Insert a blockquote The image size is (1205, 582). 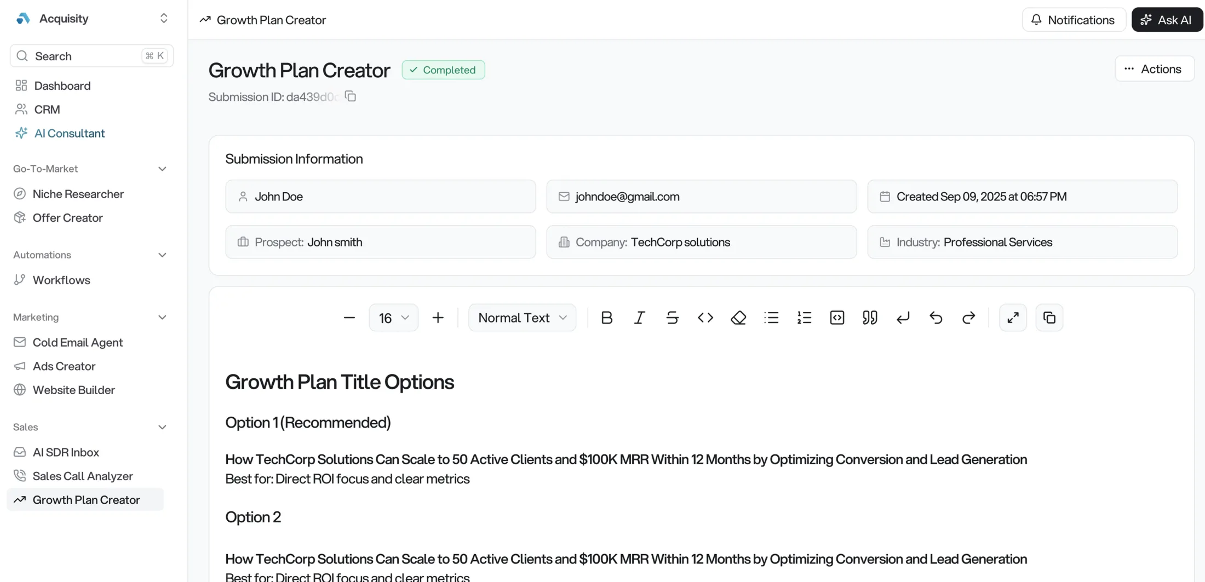(x=869, y=318)
